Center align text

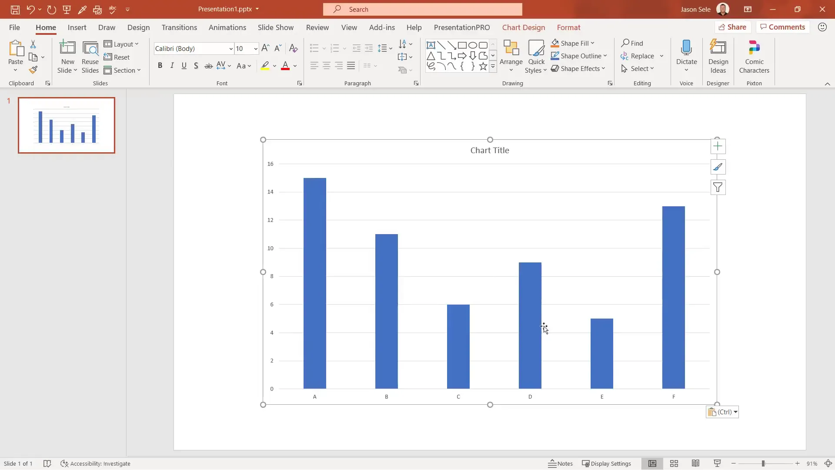coord(327,66)
